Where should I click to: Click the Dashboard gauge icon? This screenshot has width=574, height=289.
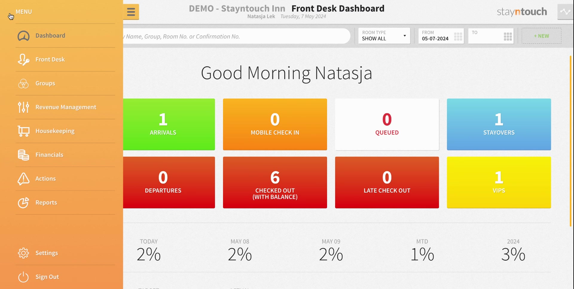[x=23, y=36]
